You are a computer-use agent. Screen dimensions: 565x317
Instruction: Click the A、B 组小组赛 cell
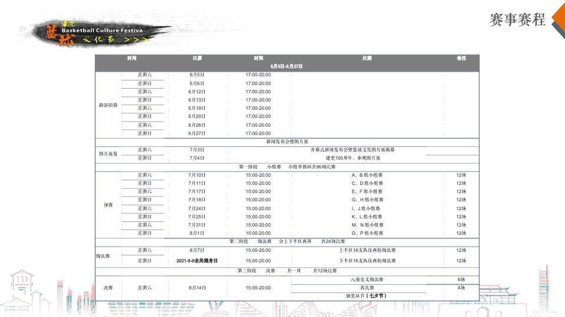tap(367, 175)
